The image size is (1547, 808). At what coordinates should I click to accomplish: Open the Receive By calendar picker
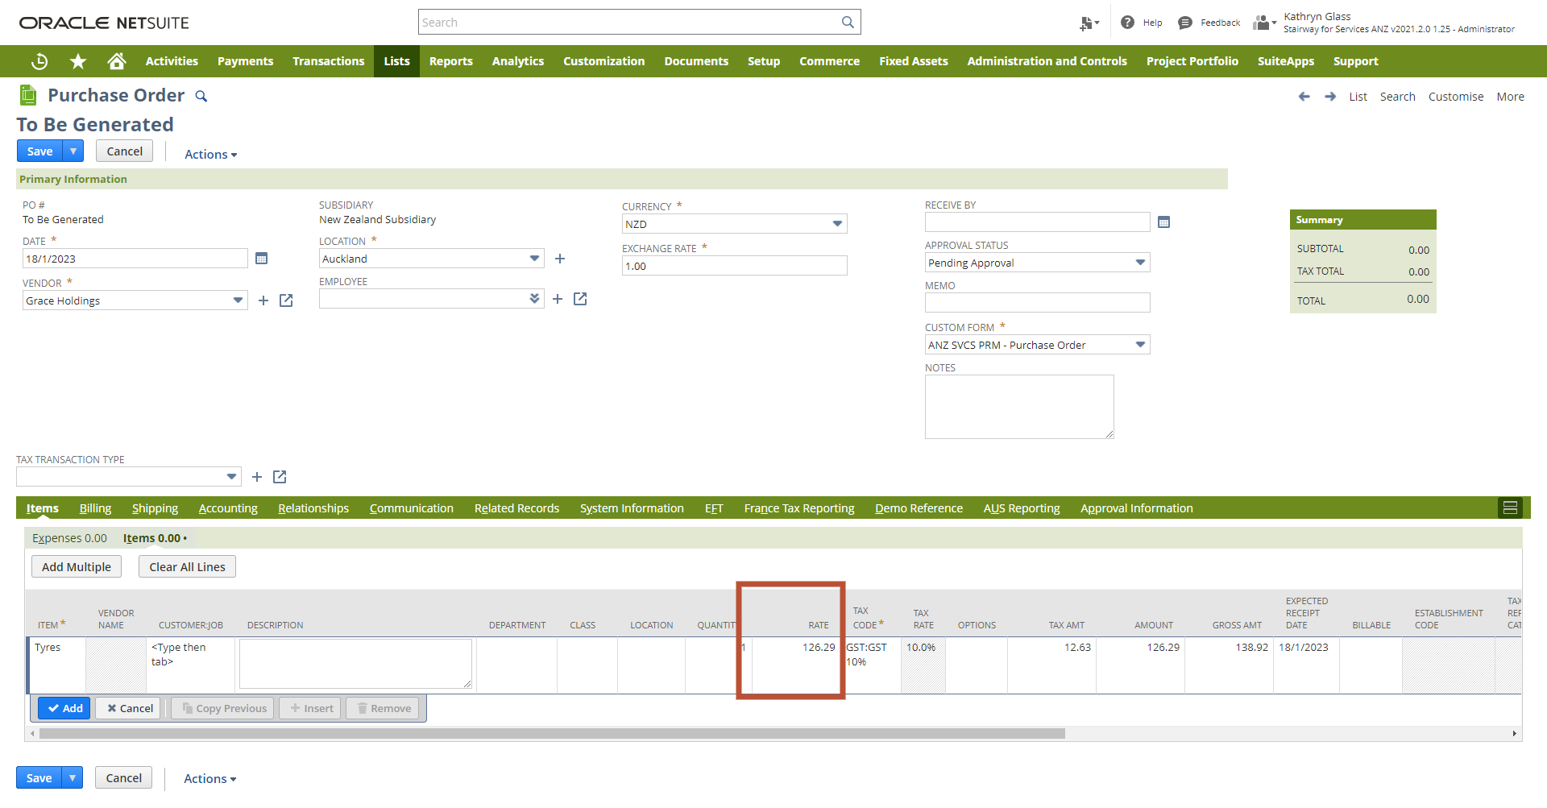click(1163, 222)
